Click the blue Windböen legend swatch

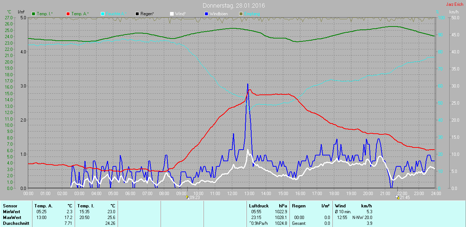point(206,14)
